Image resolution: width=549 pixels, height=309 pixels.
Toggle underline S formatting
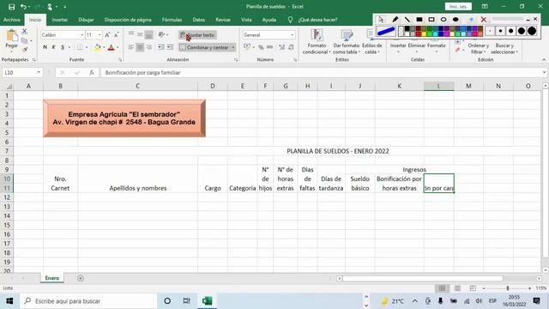point(63,47)
